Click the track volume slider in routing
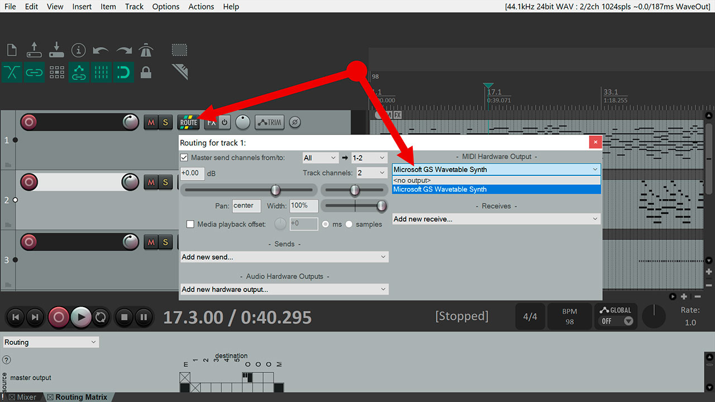 click(249, 190)
